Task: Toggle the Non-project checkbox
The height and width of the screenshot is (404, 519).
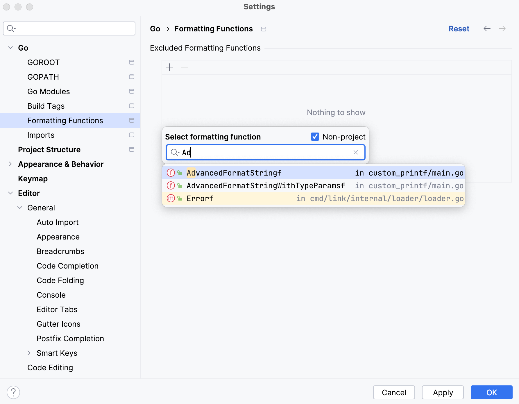Action: pyautogui.click(x=315, y=137)
